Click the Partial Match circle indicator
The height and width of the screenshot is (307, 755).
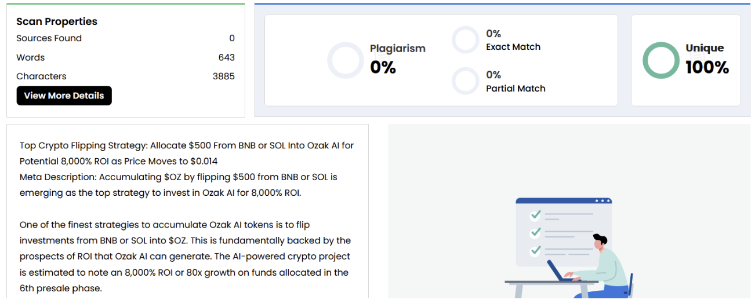(465, 81)
